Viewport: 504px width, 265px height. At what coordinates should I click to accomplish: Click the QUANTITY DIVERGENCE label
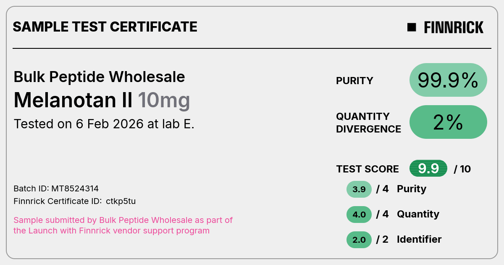(368, 122)
